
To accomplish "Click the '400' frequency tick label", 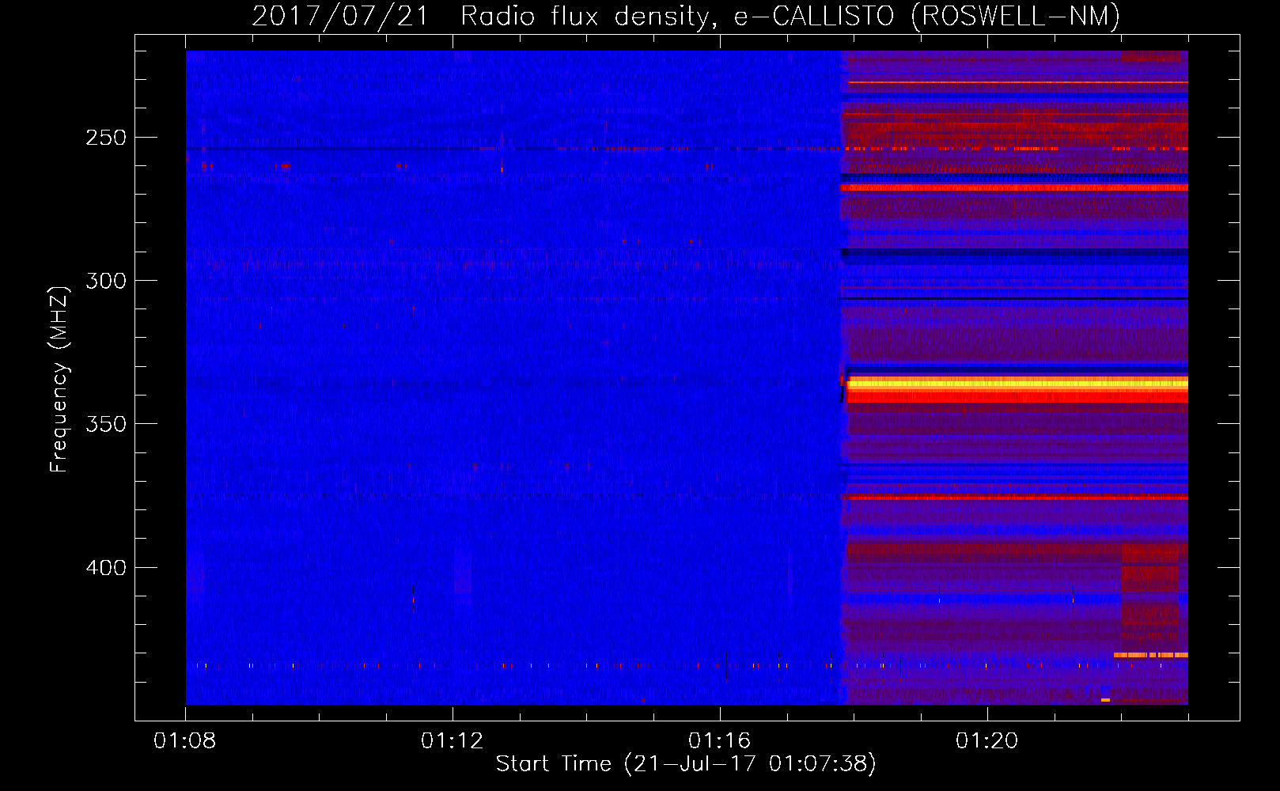I will coord(106,568).
